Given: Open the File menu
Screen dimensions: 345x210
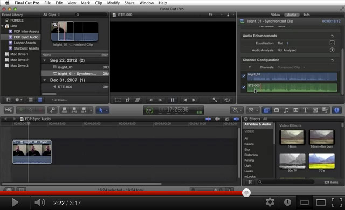Looking at the screenshot, I should click(47, 3).
